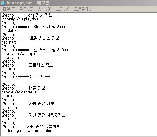This screenshot has width=157, height=137.
Task: Click the line '@echo ====== dns 캐시 정보==='
Action: [x=30, y=15]
